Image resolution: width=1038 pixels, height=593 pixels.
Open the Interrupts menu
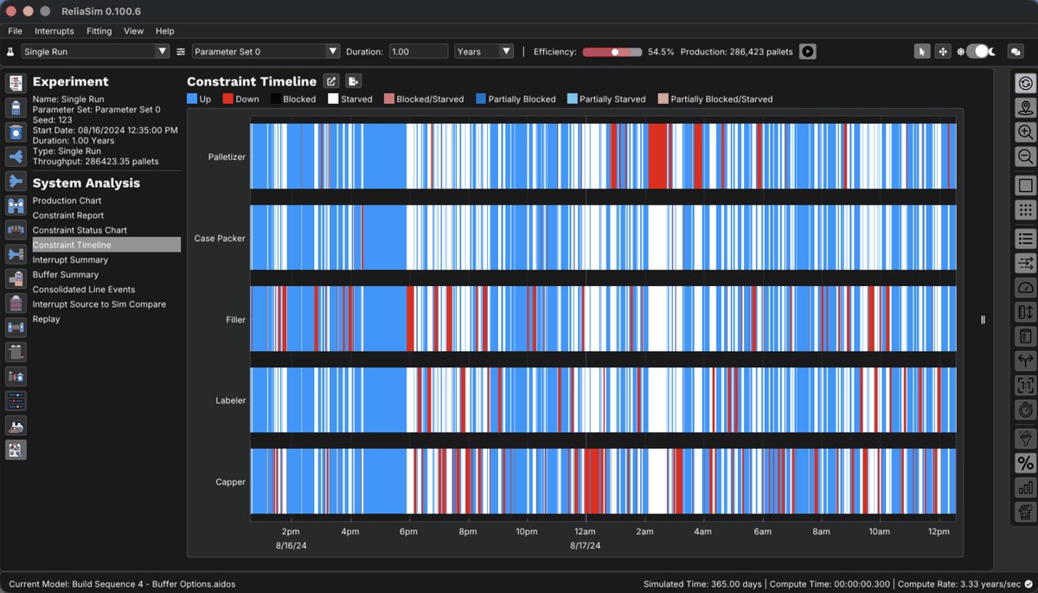point(54,31)
